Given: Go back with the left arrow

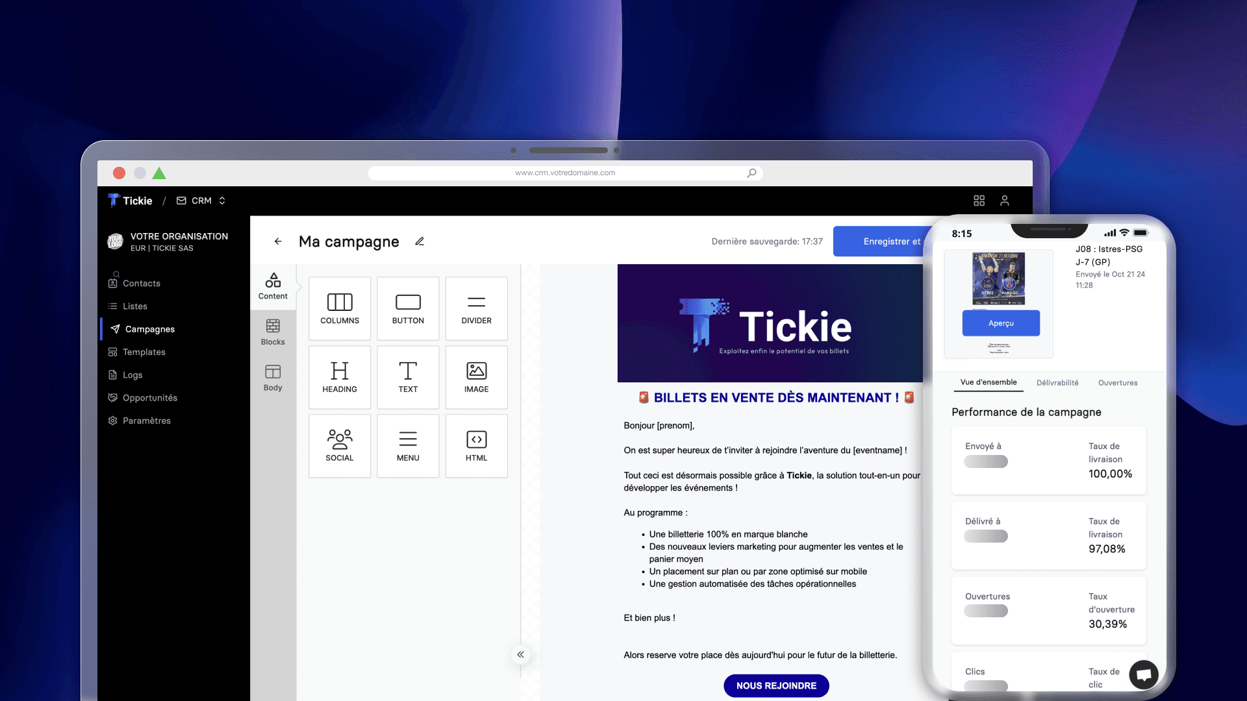Looking at the screenshot, I should pos(278,241).
